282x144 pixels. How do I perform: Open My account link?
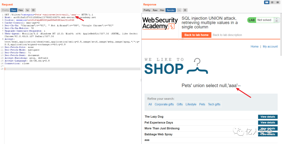click(x=270, y=46)
